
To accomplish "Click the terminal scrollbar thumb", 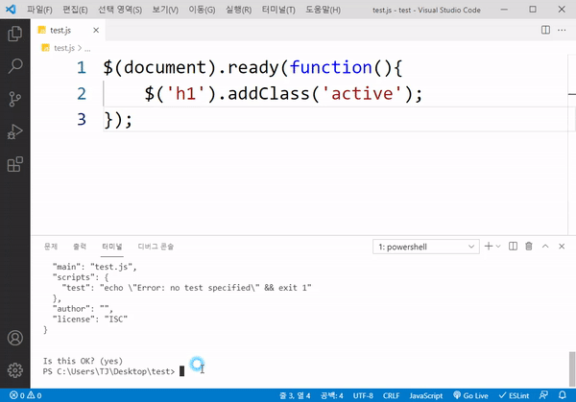I will coord(572,369).
